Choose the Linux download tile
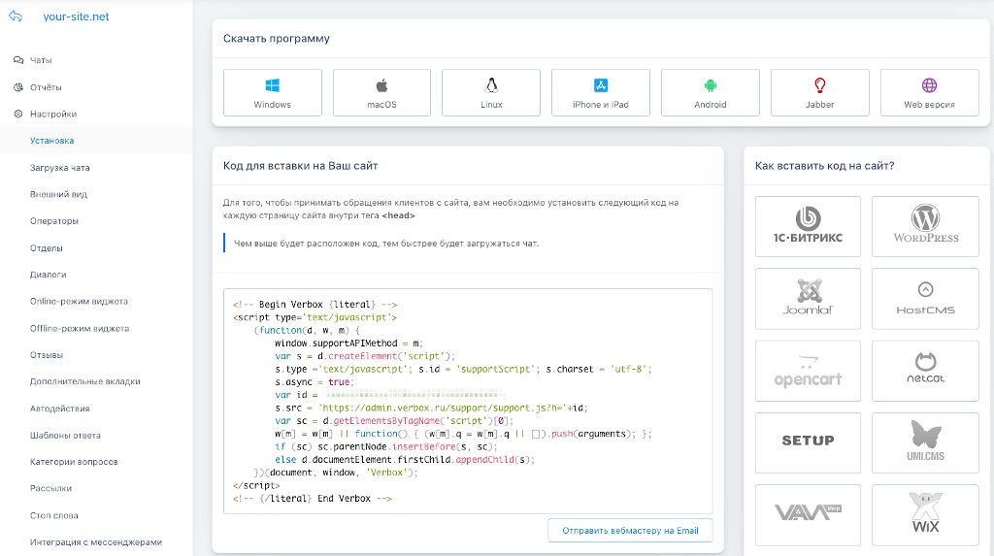Viewport: 994px width, 556px height. [491, 93]
